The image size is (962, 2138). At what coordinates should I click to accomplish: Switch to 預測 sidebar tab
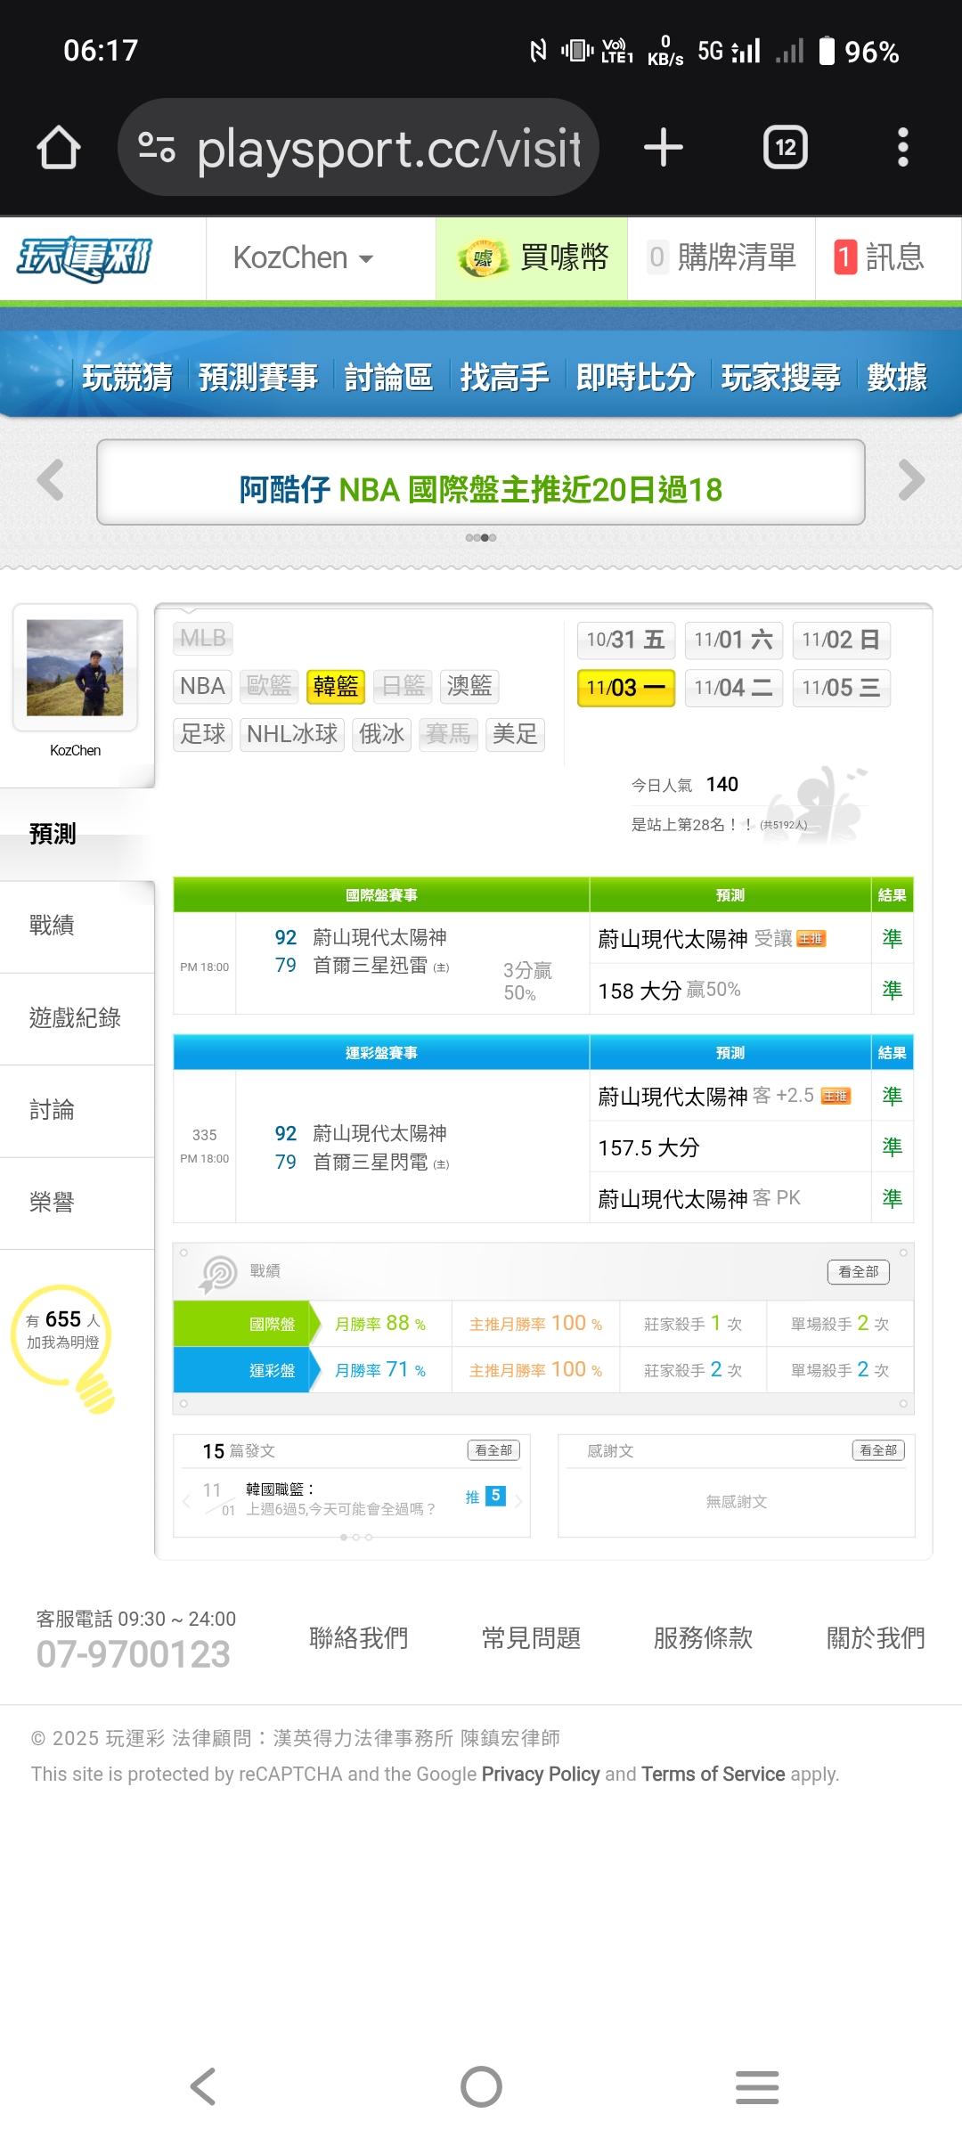(77, 834)
